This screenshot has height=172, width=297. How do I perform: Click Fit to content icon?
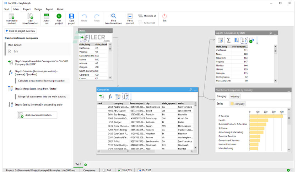click(x=130, y=16)
